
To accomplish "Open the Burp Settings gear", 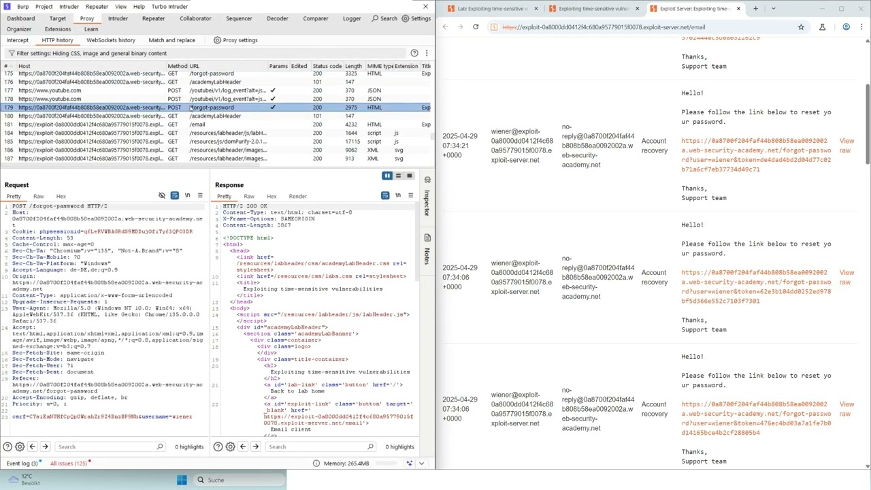I will click(x=416, y=18).
